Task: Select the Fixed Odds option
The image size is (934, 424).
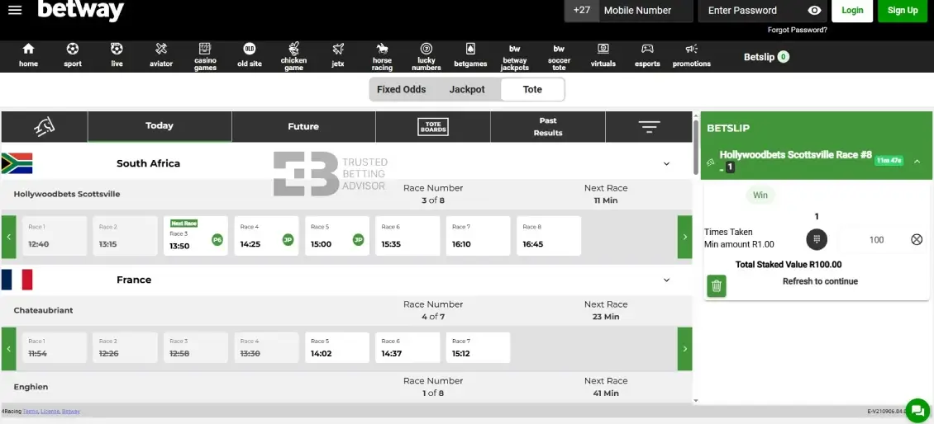Action: 402,90
